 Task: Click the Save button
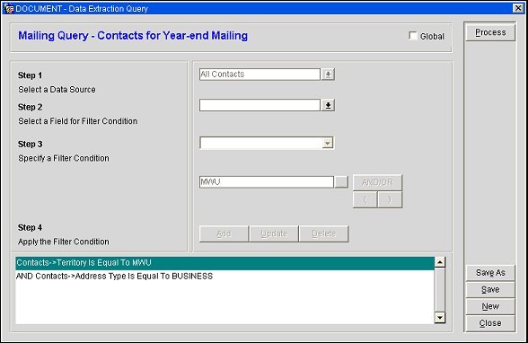(x=490, y=289)
